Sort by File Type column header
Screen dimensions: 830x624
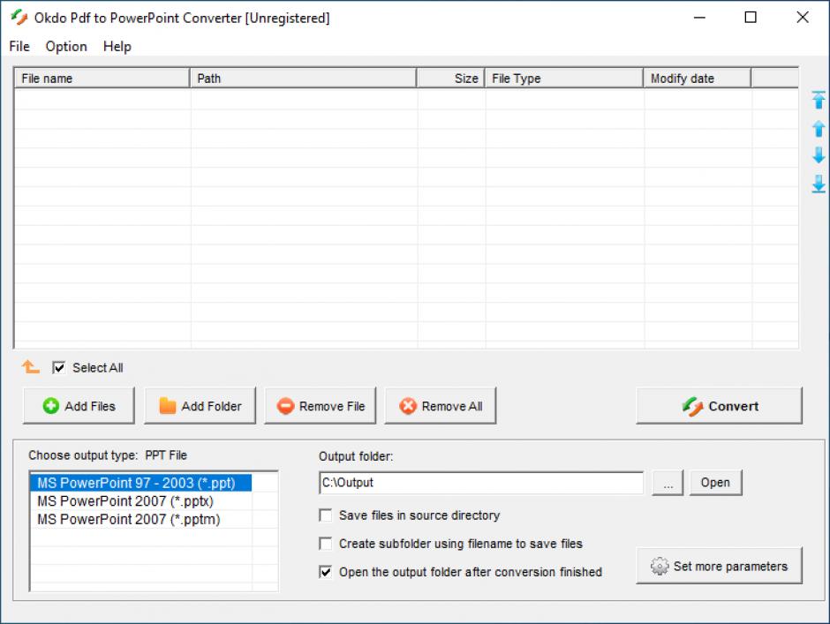tap(564, 79)
